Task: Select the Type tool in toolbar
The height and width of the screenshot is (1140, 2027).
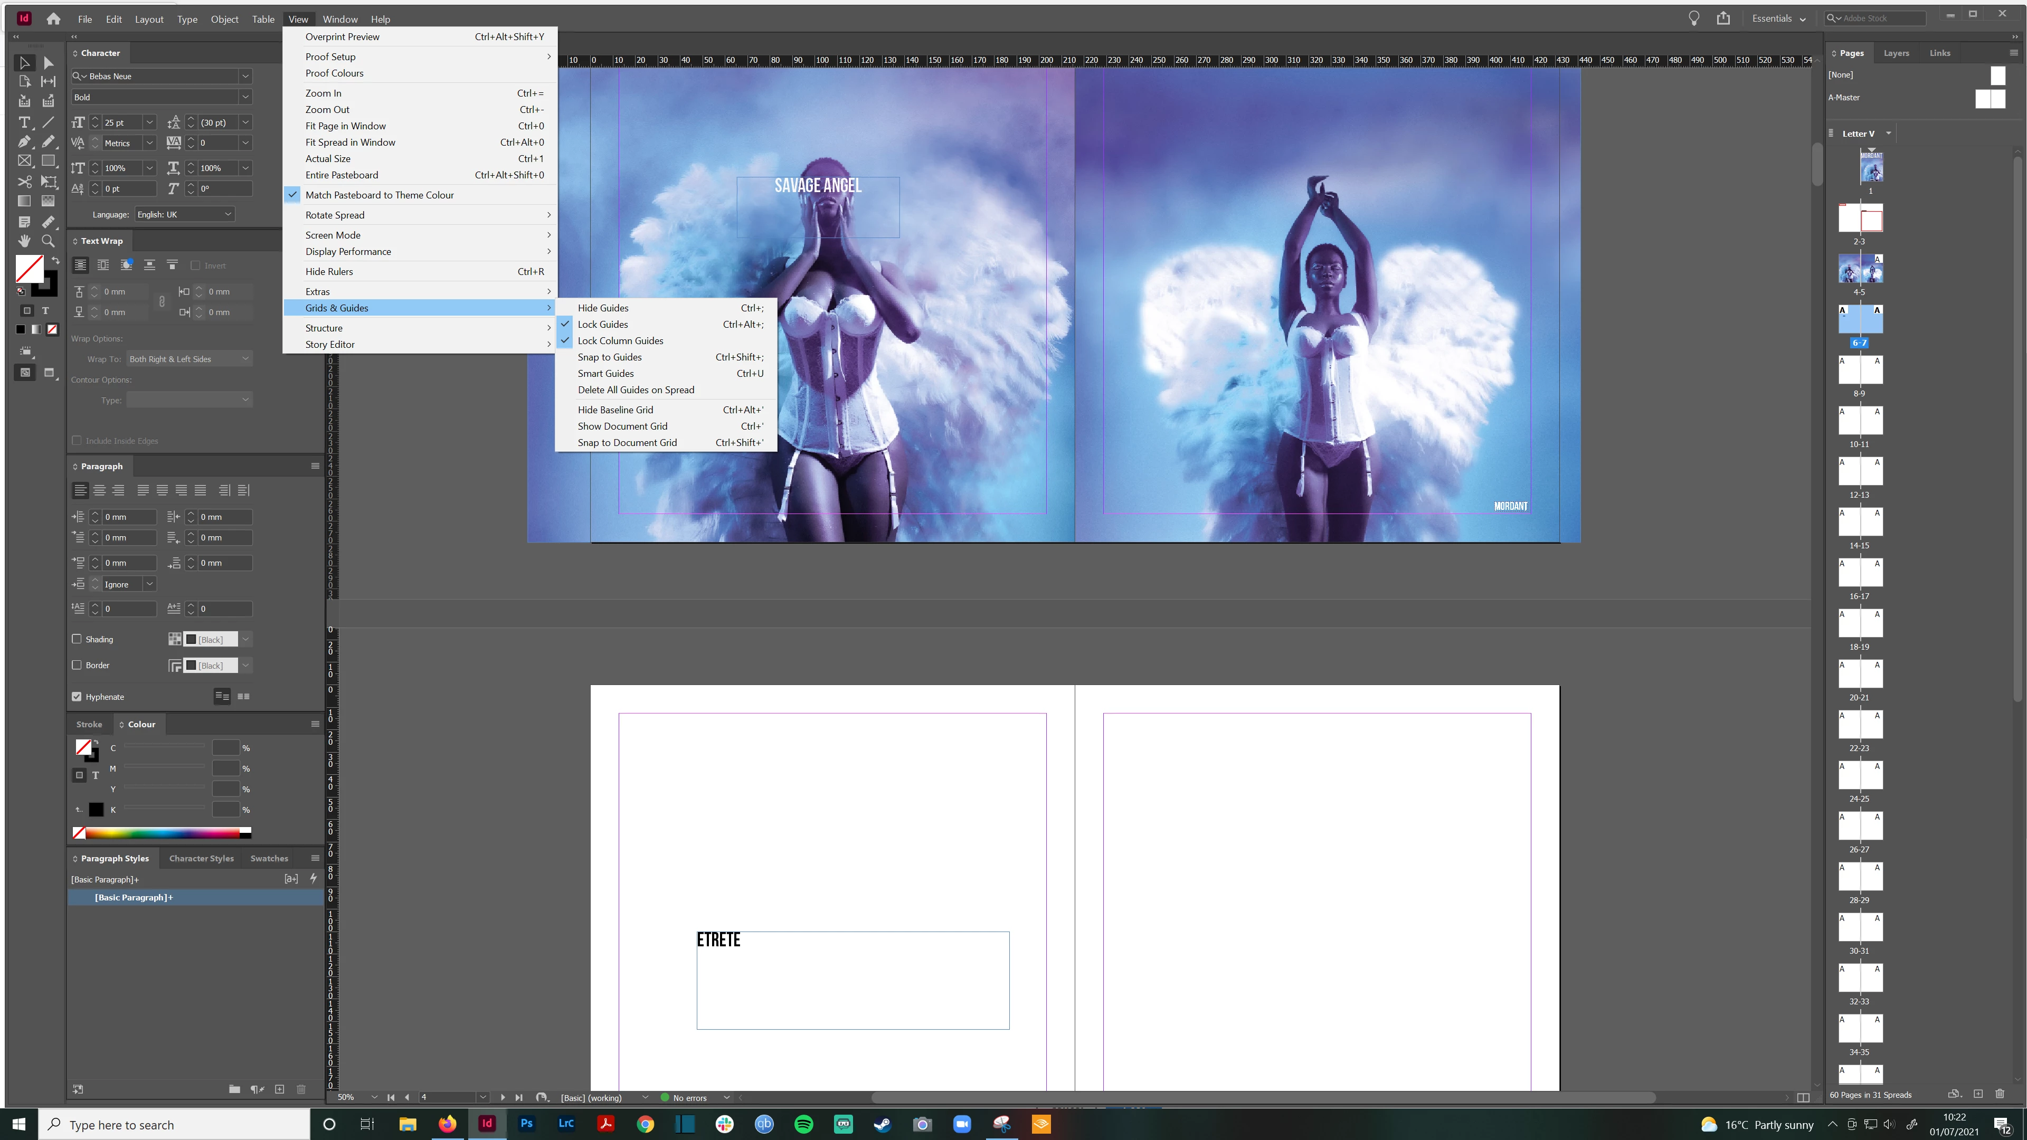Action: (24, 122)
